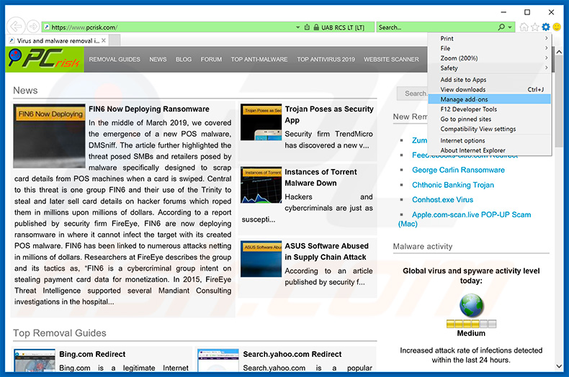The height and width of the screenshot is (377, 569).
Task: Open Instances of Torrent Malware Down article
Action: tap(321, 177)
